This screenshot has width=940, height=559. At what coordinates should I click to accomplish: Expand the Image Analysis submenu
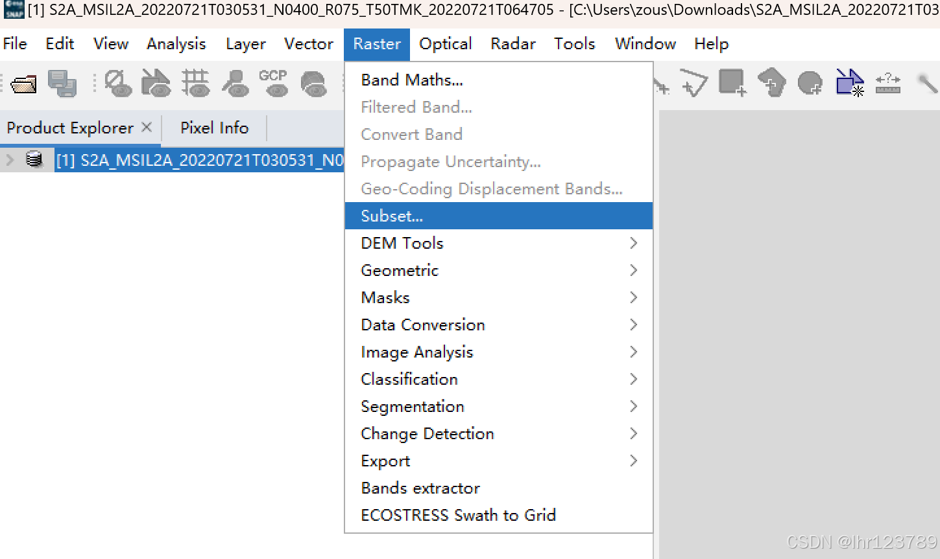[498, 352]
